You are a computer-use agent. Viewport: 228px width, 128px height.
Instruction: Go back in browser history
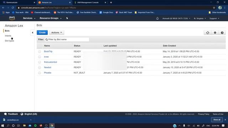pos(3,8)
